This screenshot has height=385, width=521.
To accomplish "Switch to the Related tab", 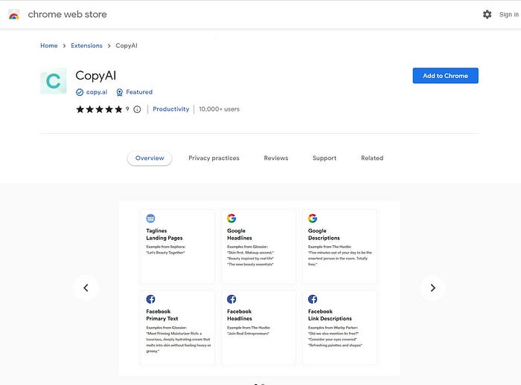I will pos(372,158).
